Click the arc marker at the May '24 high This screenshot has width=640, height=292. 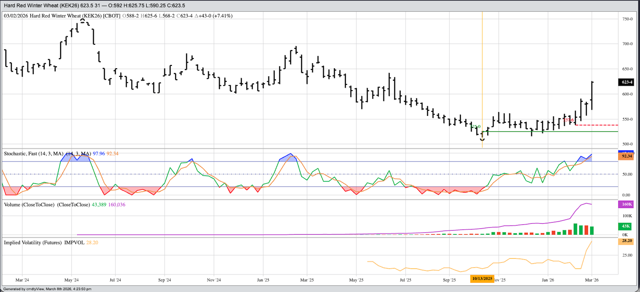point(83,20)
